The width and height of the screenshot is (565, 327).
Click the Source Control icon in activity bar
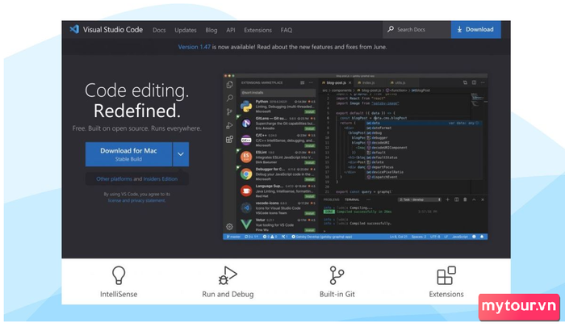click(x=229, y=111)
